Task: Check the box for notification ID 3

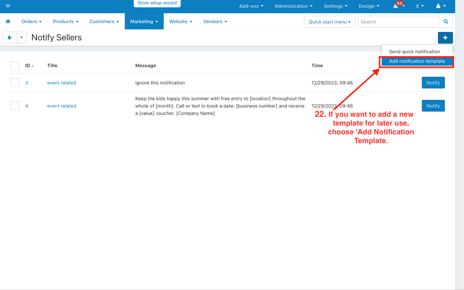Action: click(15, 83)
